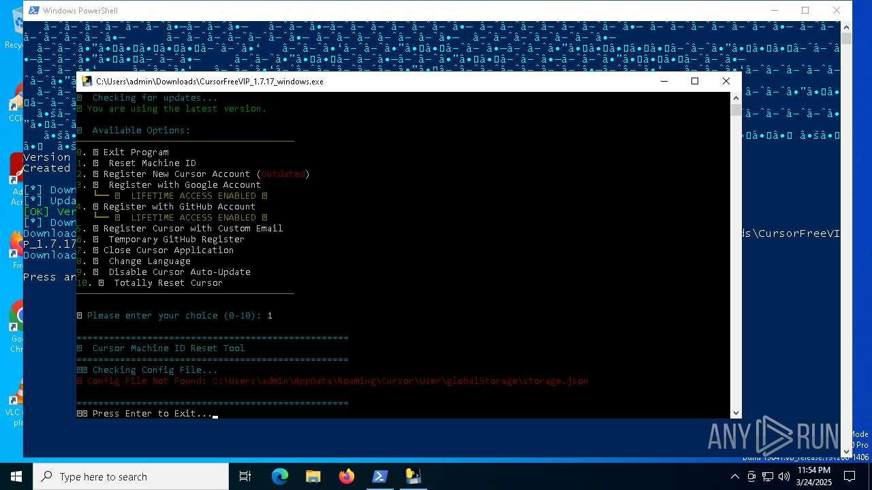The image size is (872, 490).
Task: Click 'Register New Cursor Account' line
Action: [193, 174]
